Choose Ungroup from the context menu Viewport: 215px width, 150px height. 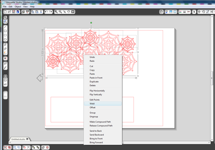(103, 117)
